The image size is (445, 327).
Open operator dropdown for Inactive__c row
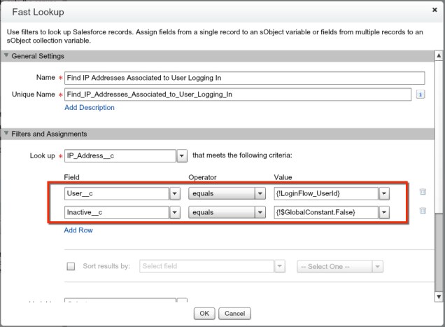pos(260,211)
